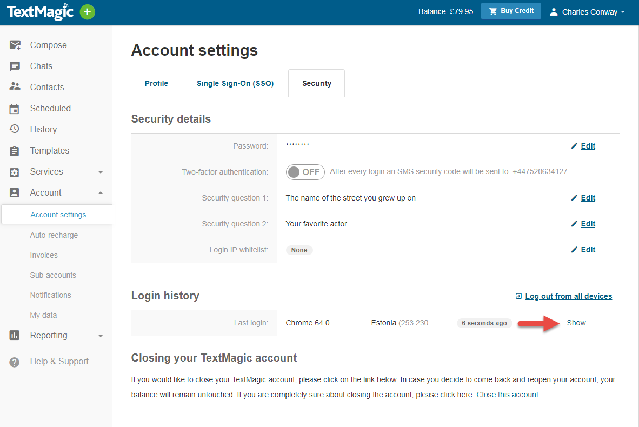
Task: Edit the Password field
Action: 588,146
